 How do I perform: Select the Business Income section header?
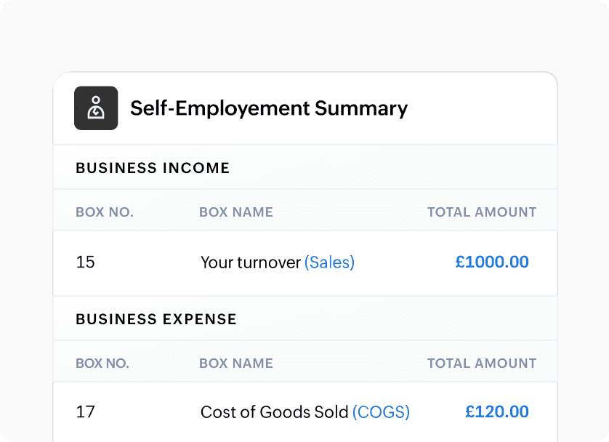click(153, 168)
